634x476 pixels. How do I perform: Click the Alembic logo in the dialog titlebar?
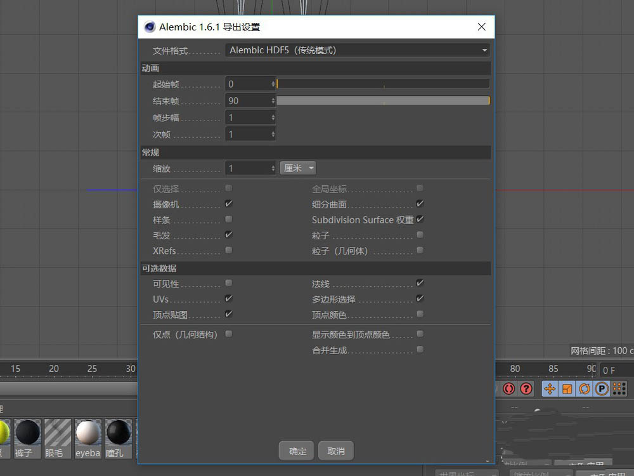(150, 27)
